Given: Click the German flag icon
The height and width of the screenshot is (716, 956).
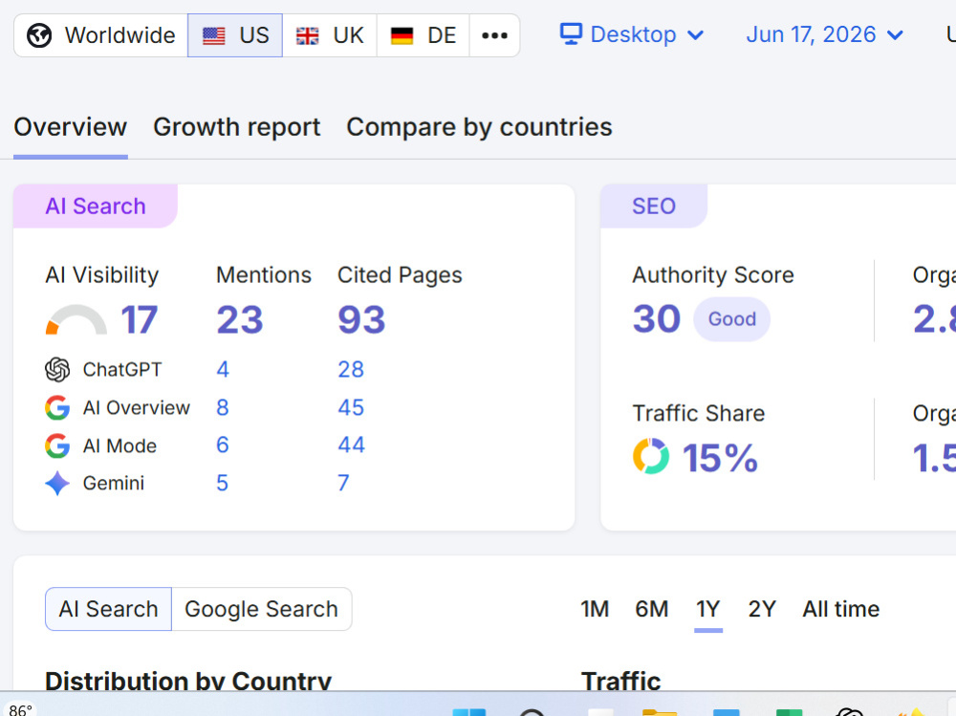Looking at the screenshot, I should tap(402, 36).
